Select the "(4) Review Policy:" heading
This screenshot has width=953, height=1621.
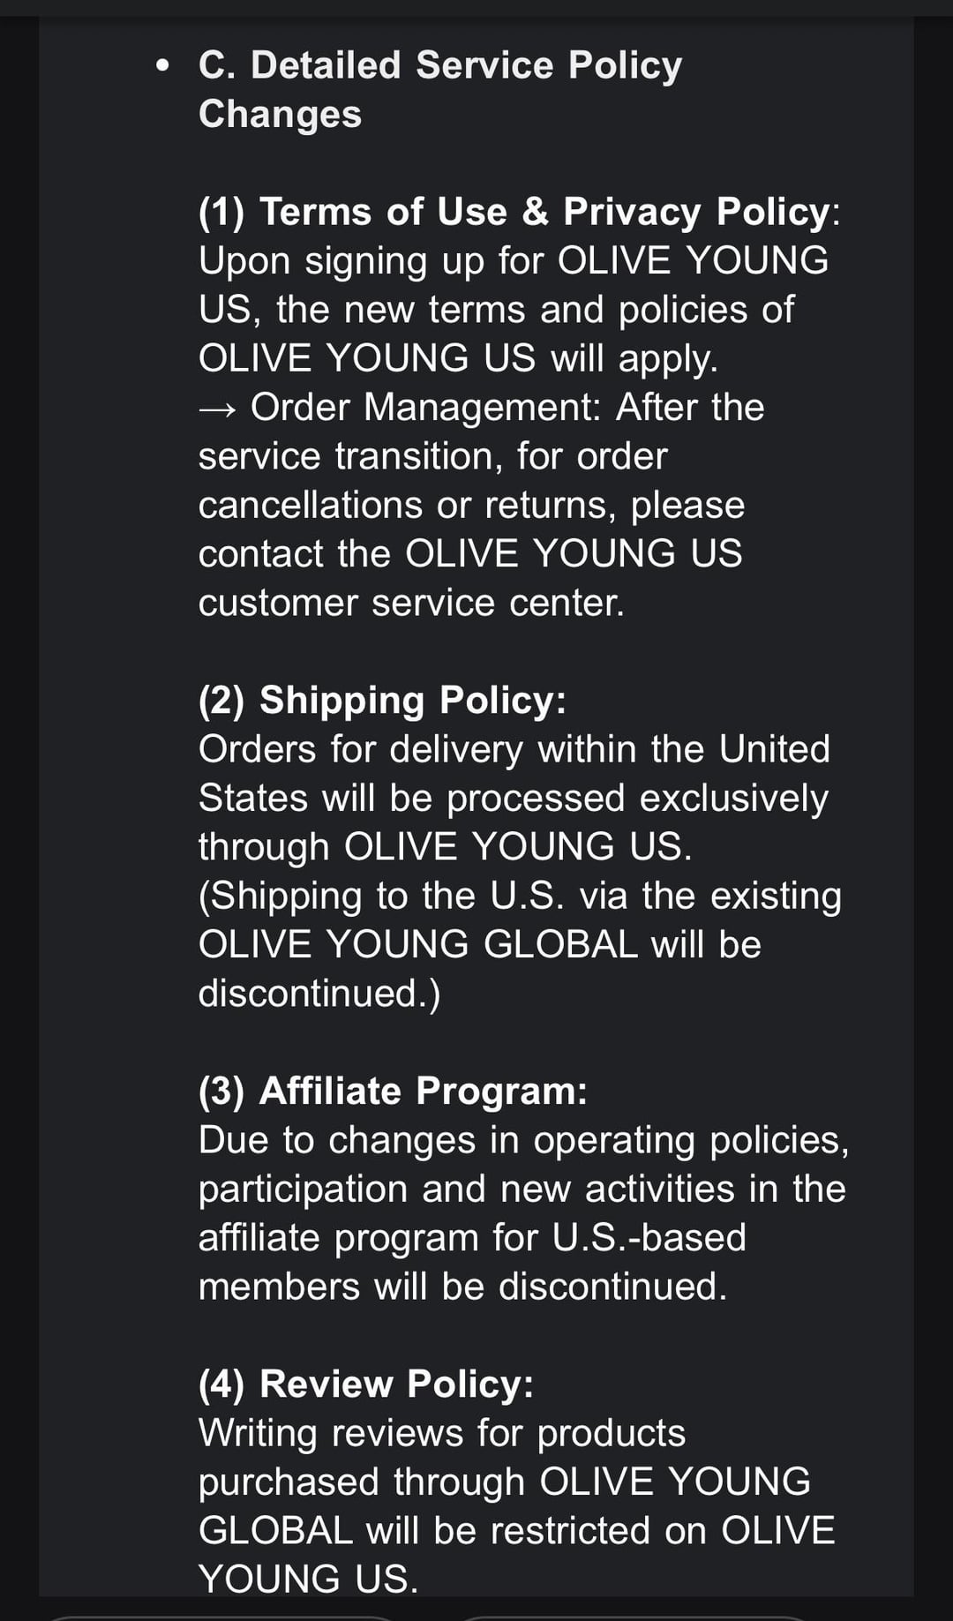click(x=366, y=1384)
